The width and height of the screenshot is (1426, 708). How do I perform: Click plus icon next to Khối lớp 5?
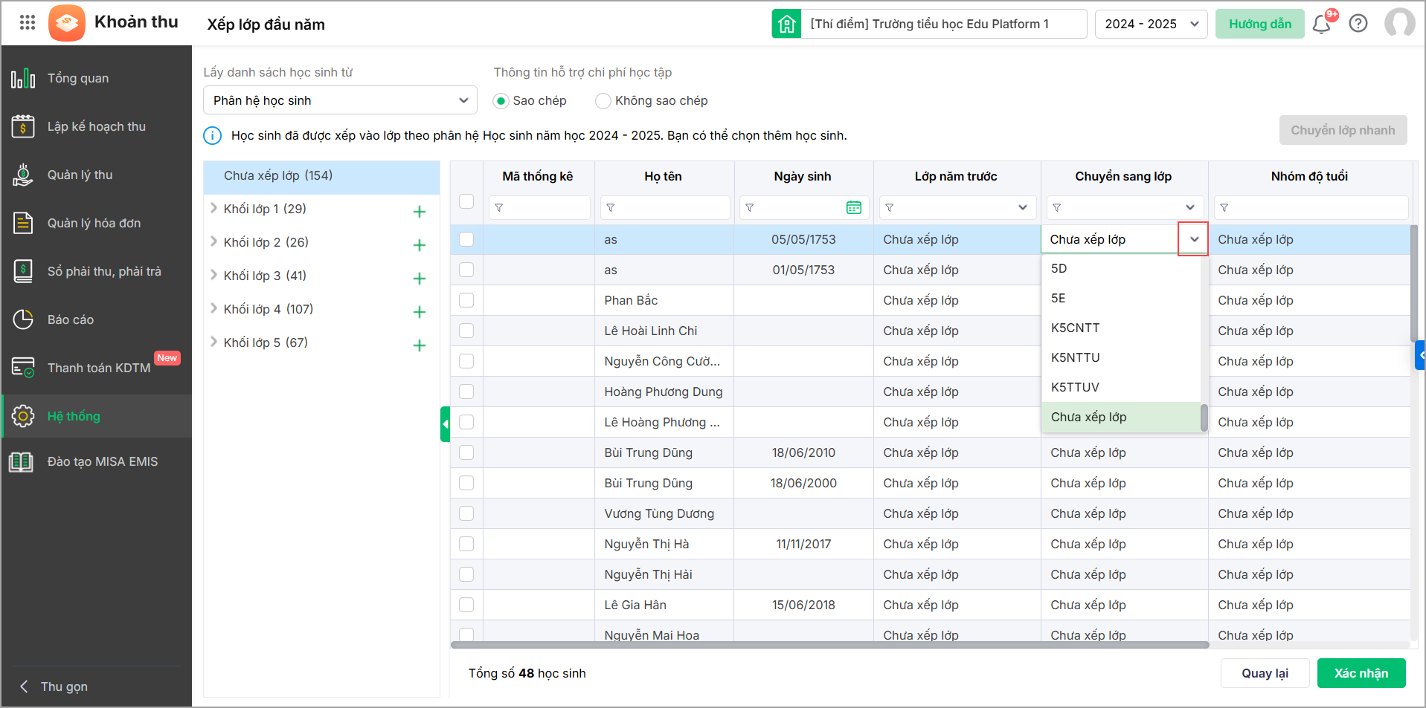pyautogui.click(x=420, y=345)
